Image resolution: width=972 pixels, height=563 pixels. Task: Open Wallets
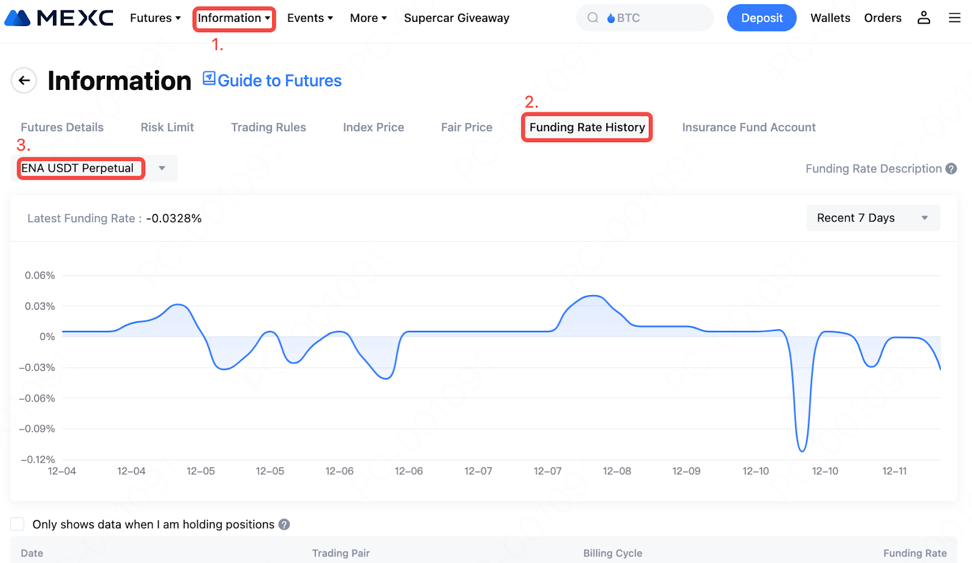[x=830, y=18]
